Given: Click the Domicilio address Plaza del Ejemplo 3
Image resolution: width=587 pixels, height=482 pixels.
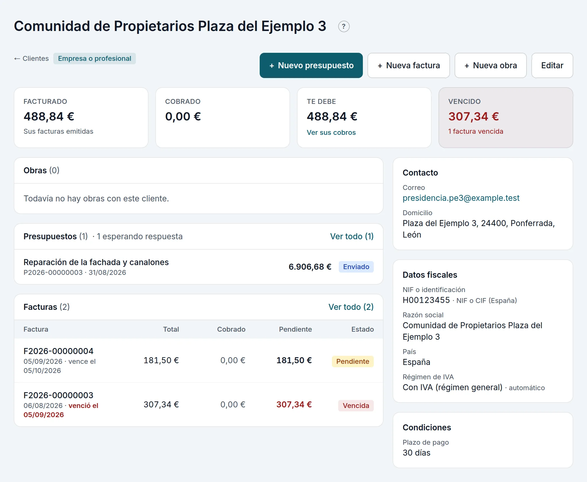Looking at the screenshot, I should [479, 229].
